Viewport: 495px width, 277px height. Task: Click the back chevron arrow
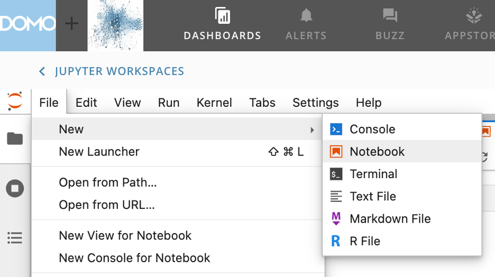[x=42, y=71]
